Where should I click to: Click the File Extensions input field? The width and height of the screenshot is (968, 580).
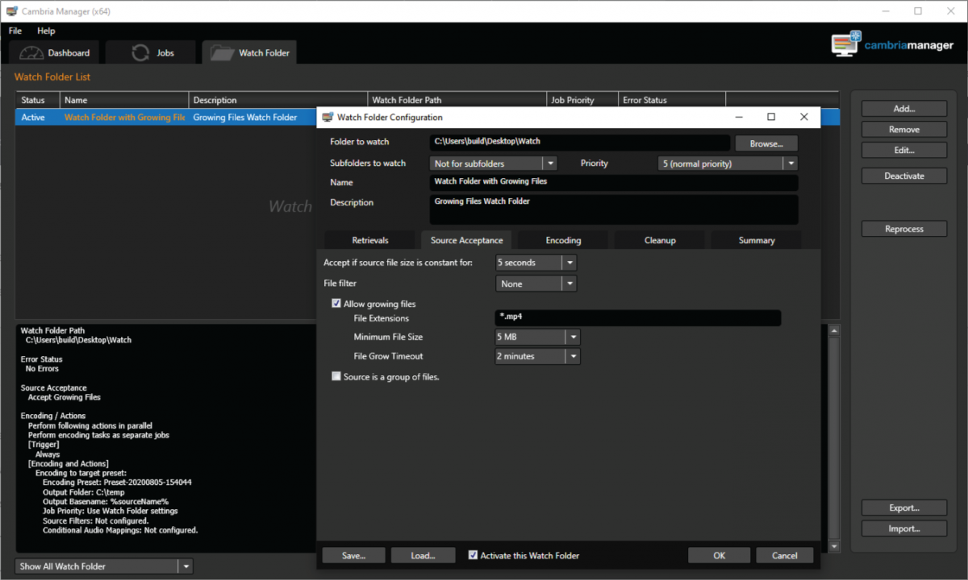(x=638, y=317)
